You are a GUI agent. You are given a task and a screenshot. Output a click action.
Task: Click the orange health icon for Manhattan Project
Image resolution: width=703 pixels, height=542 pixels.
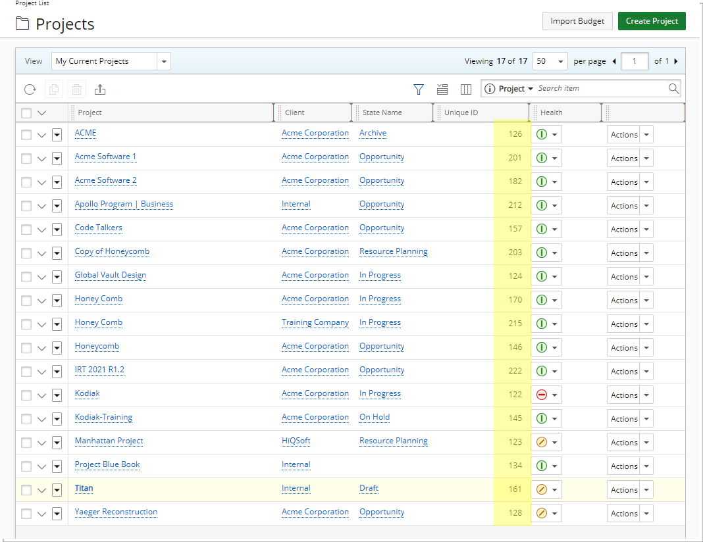(x=542, y=442)
